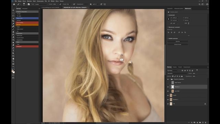The height and width of the screenshot is (124, 220).
Task: Open smoothing options gear icon
Action: tap(91, 4)
